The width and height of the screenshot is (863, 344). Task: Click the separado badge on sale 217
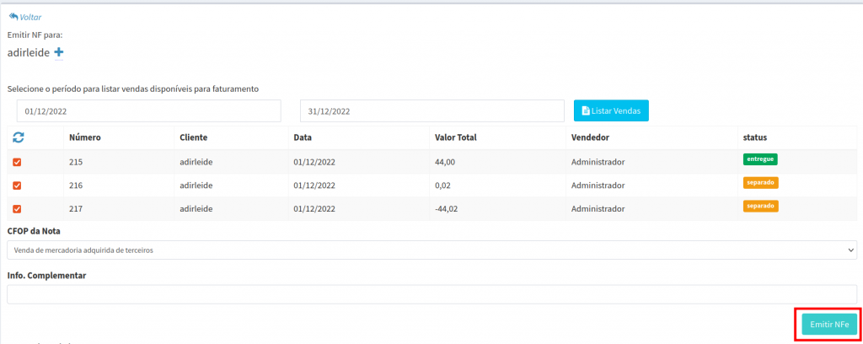tap(760, 206)
